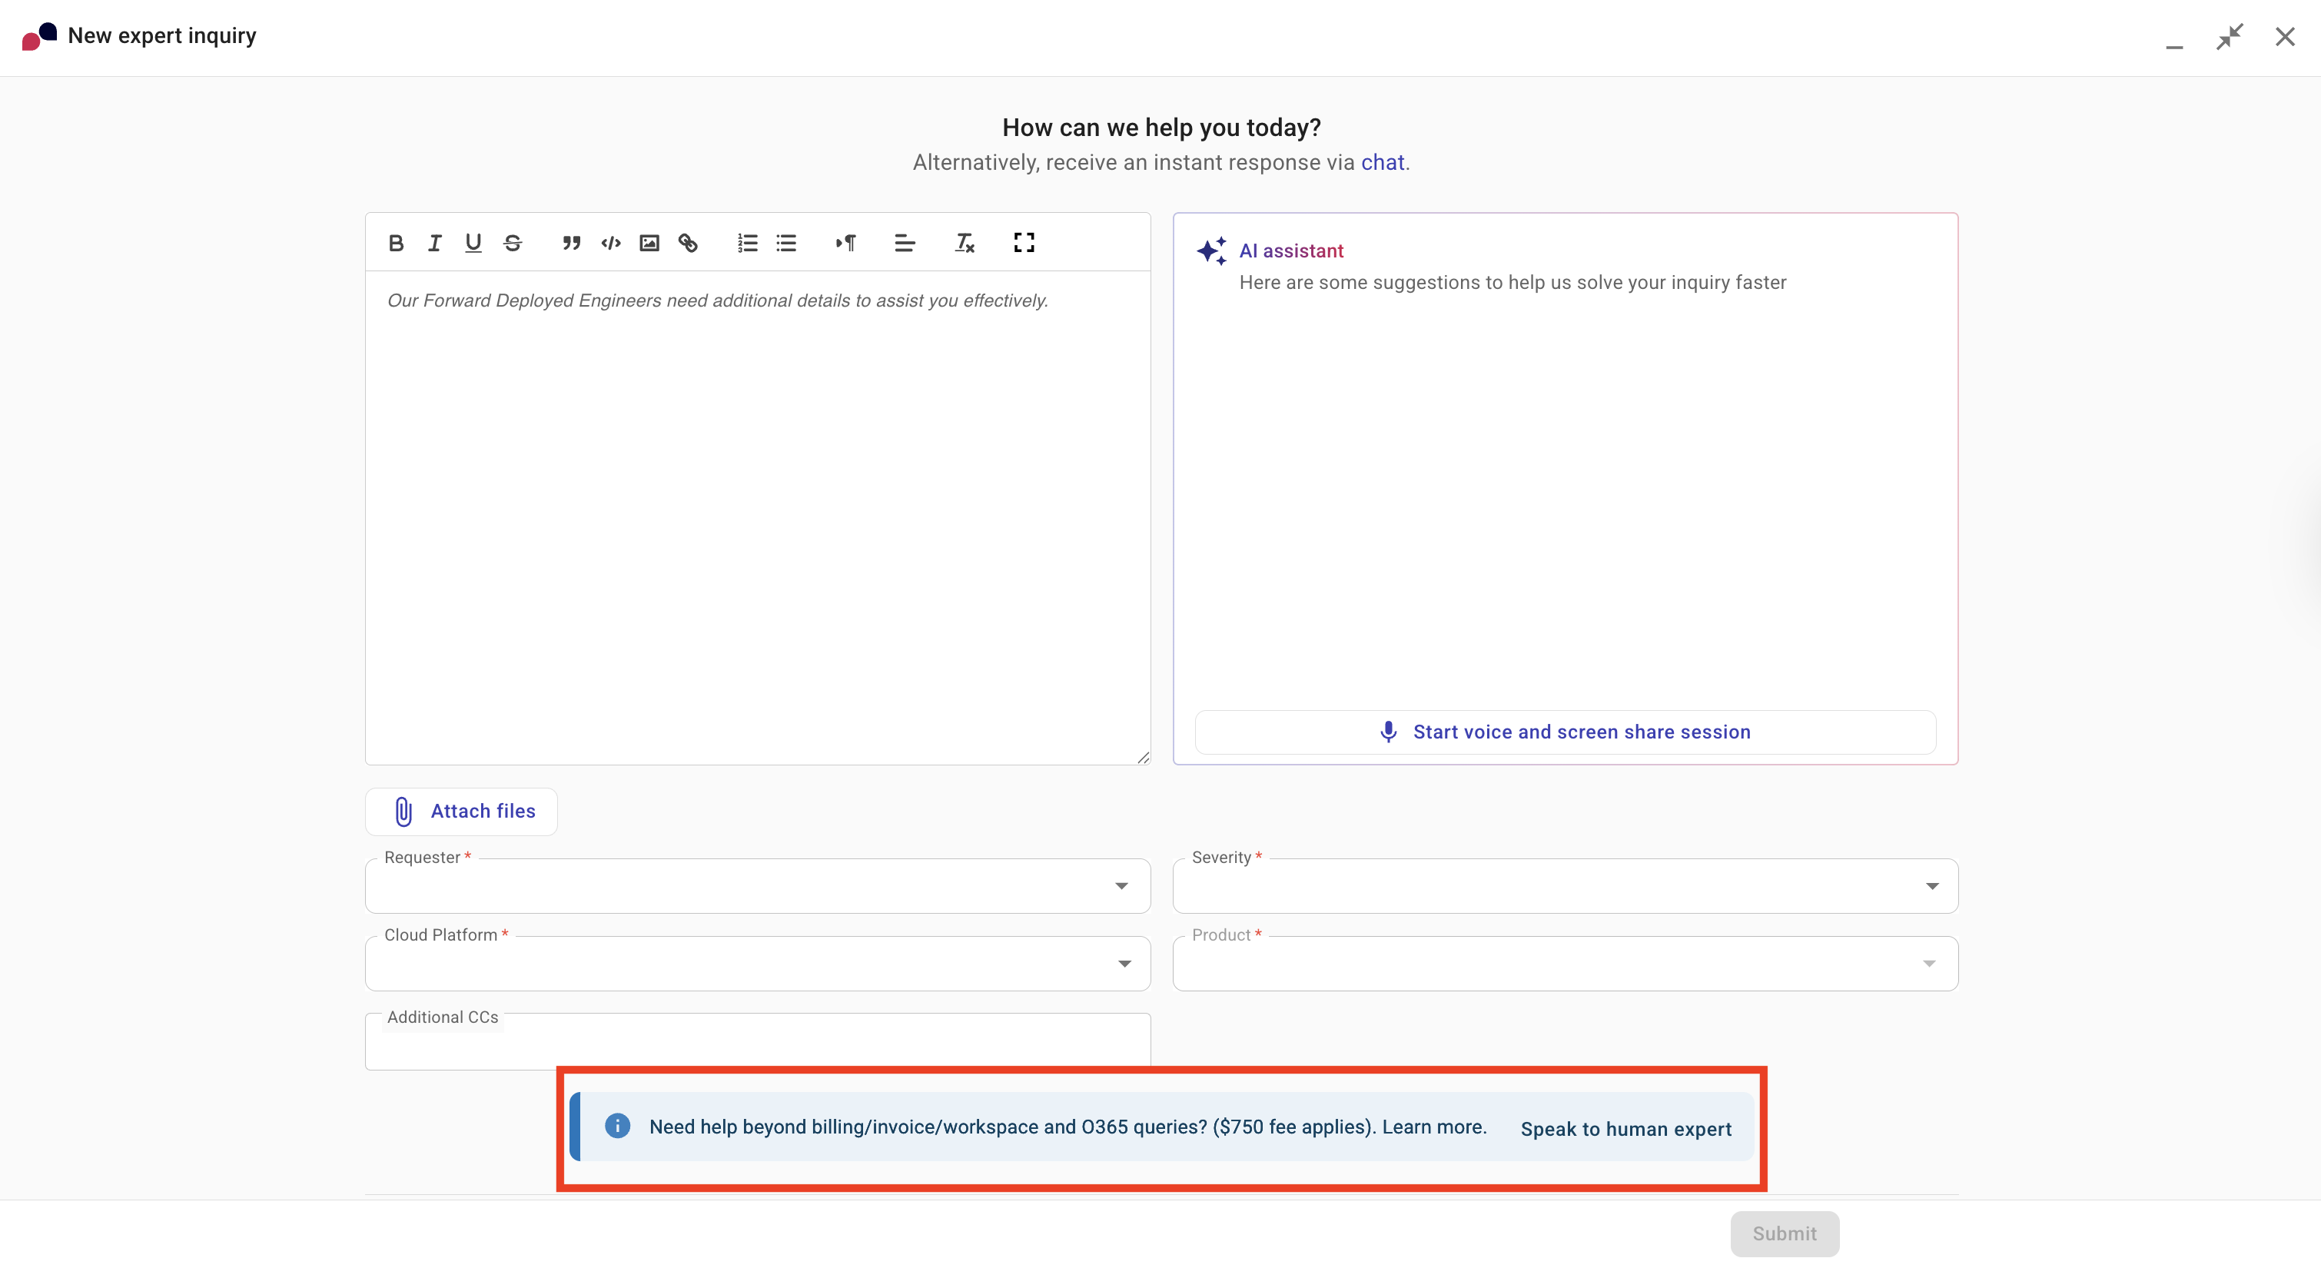Start a numbered list
The width and height of the screenshot is (2321, 1268).
tap(747, 242)
